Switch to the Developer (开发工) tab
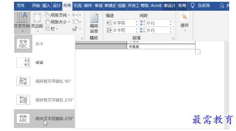 coord(133,6)
